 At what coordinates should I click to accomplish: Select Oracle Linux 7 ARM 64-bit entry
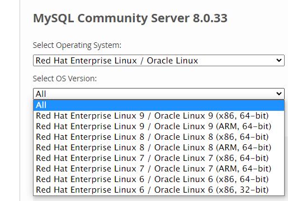(x=159, y=169)
